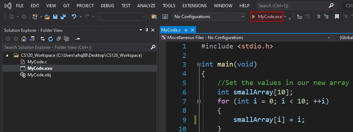Click on line 9 smallArray[i] = i;

point(269,119)
